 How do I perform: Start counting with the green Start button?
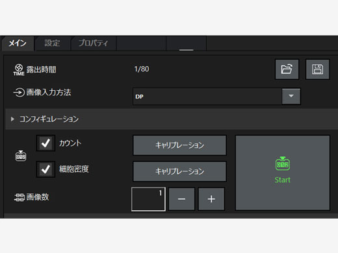point(283,173)
